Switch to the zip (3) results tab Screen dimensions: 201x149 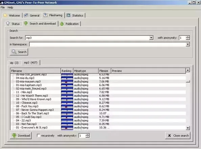(14, 63)
